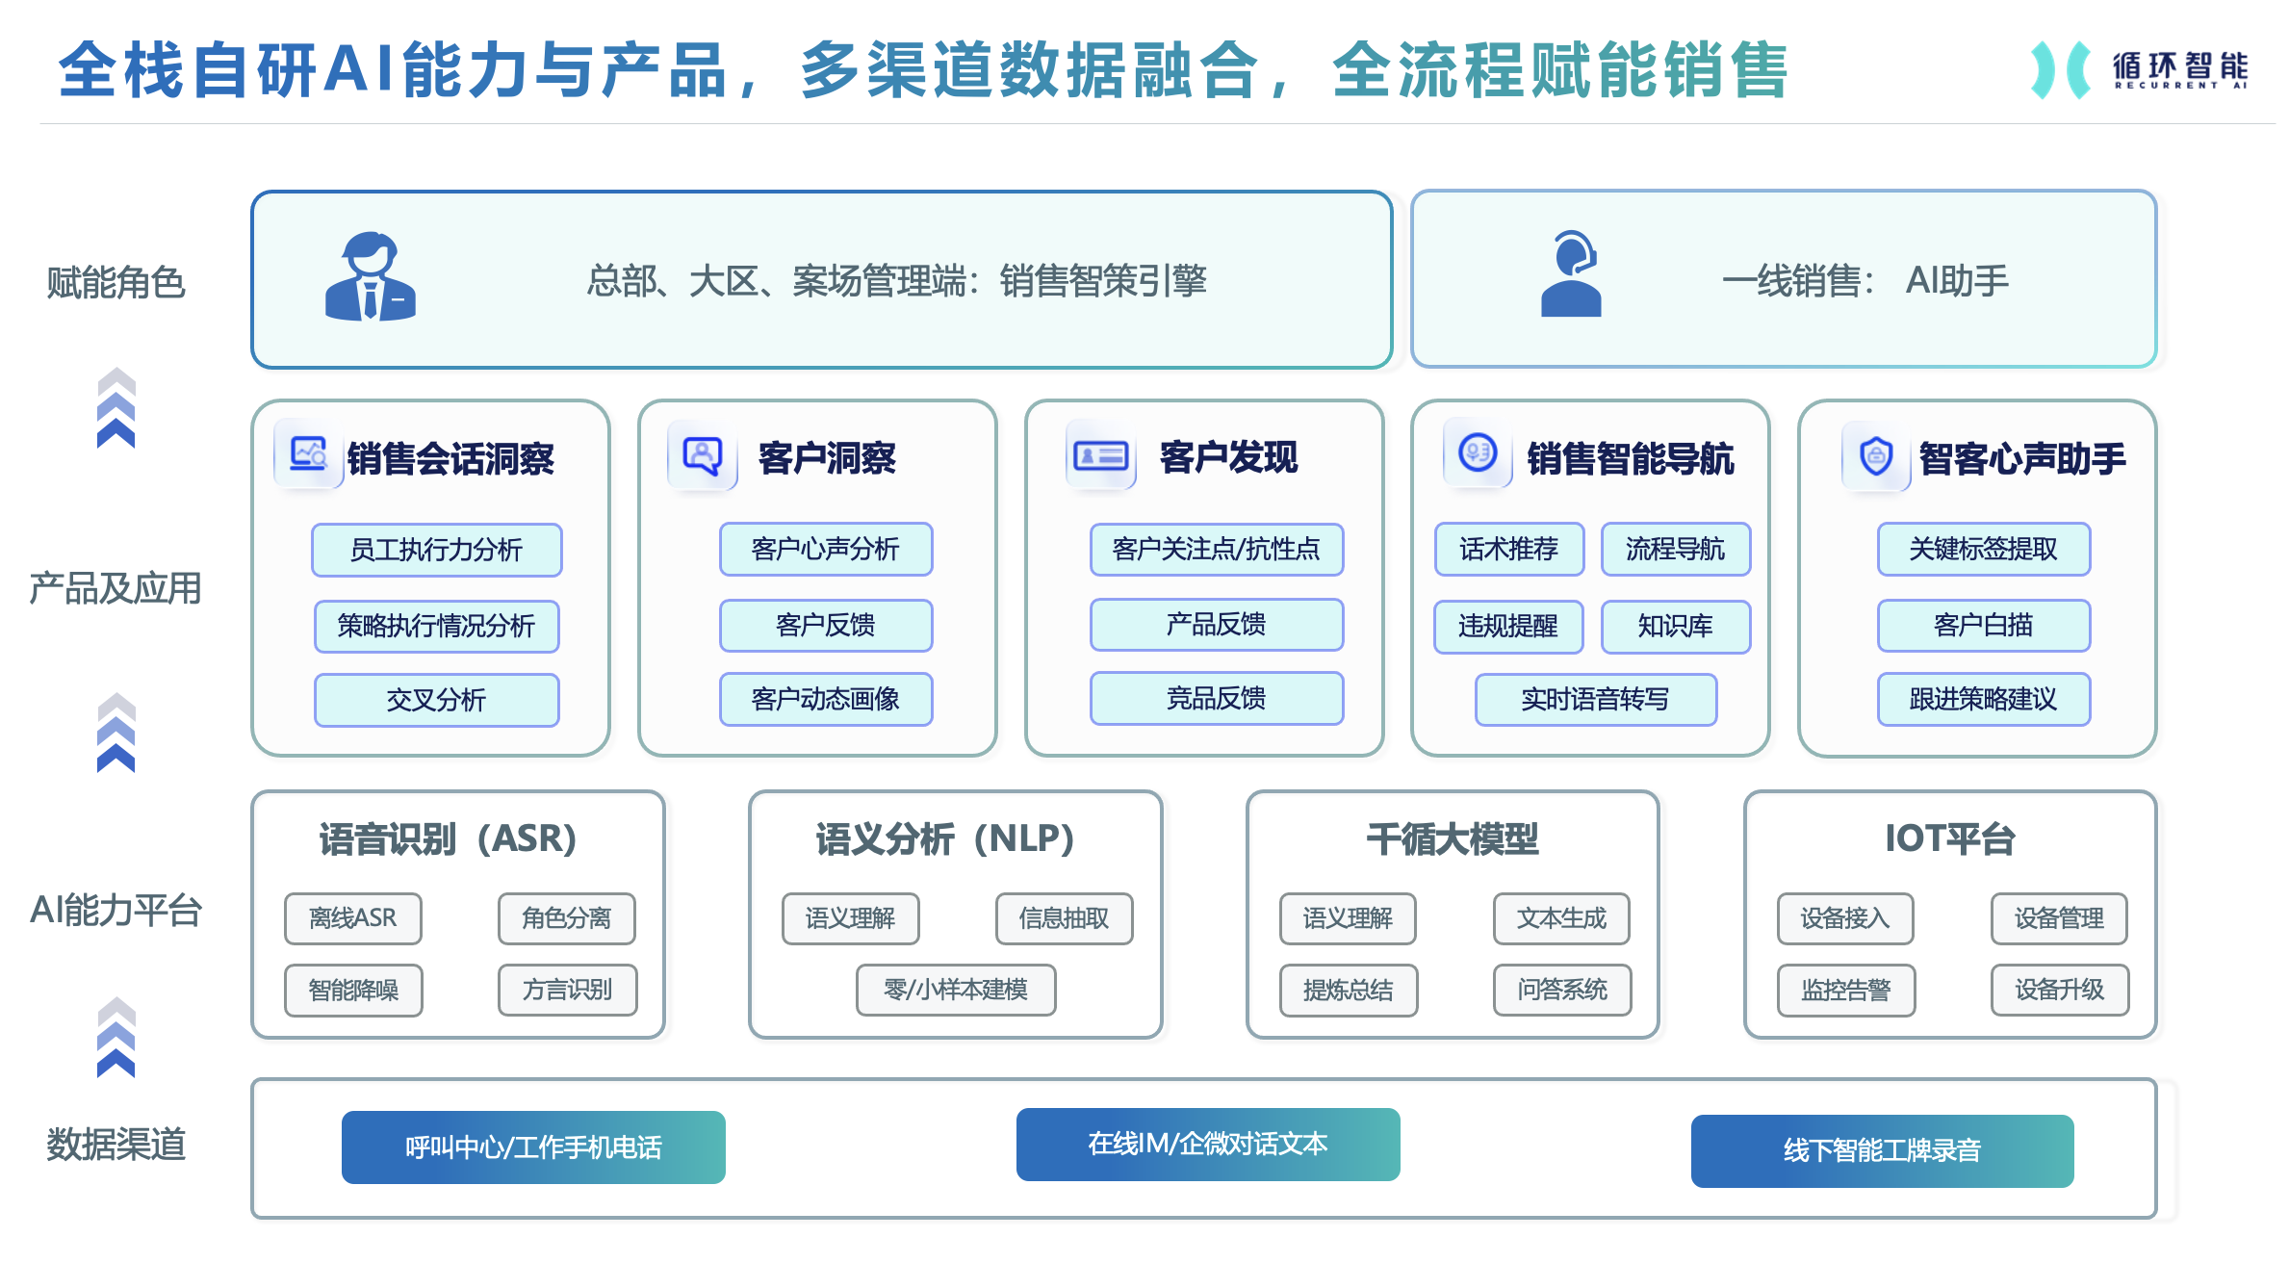Click the 循环智能 logo mark
Viewport: 2289px width, 1263px height.
click(2061, 70)
